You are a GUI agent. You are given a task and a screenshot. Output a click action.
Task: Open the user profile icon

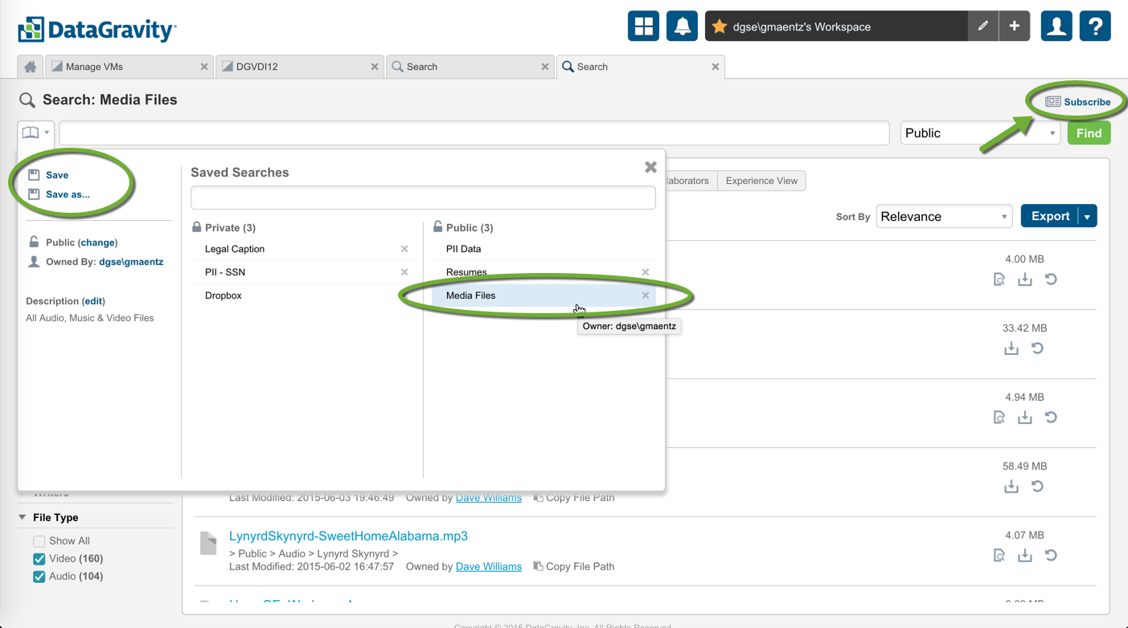tap(1056, 26)
